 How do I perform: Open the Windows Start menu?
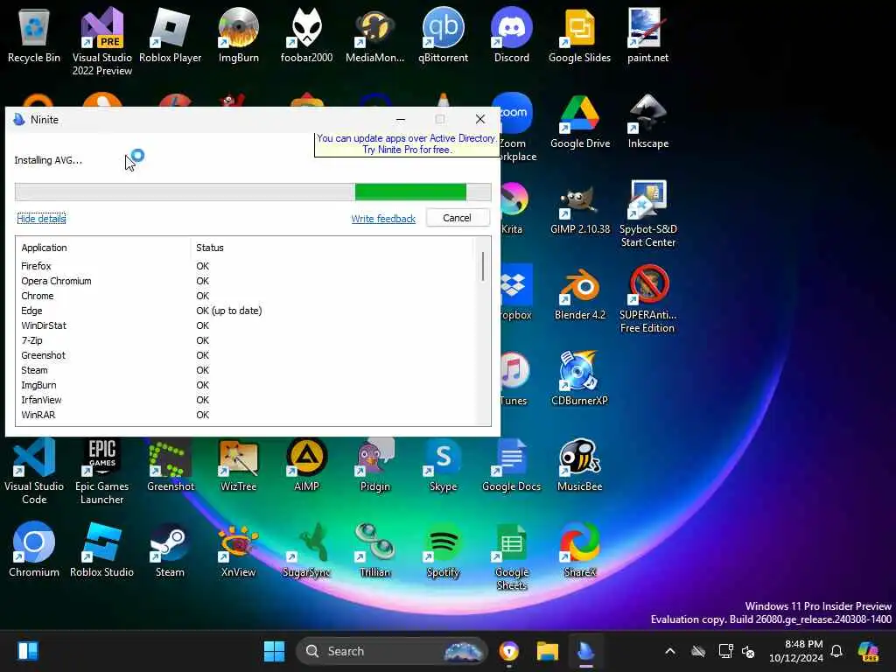pyautogui.click(x=274, y=651)
